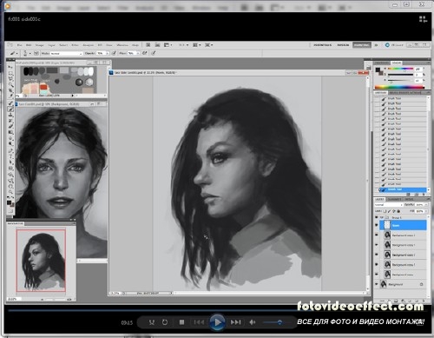The width and height of the screenshot is (434, 338).
Task: Open the brush Mode dropdown in options bar
Action: (x=66, y=53)
